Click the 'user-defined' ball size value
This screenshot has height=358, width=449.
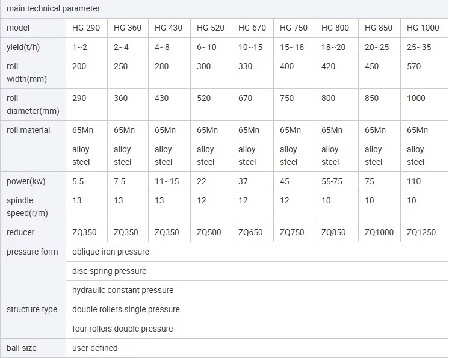point(94,348)
